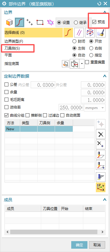Select 指定 plane option
110x252 pixels.
tap(91, 55)
